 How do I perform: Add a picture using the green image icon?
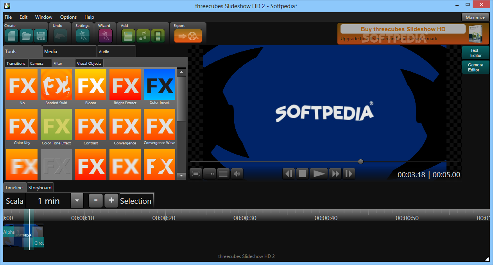pyautogui.click(x=128, y=36)
